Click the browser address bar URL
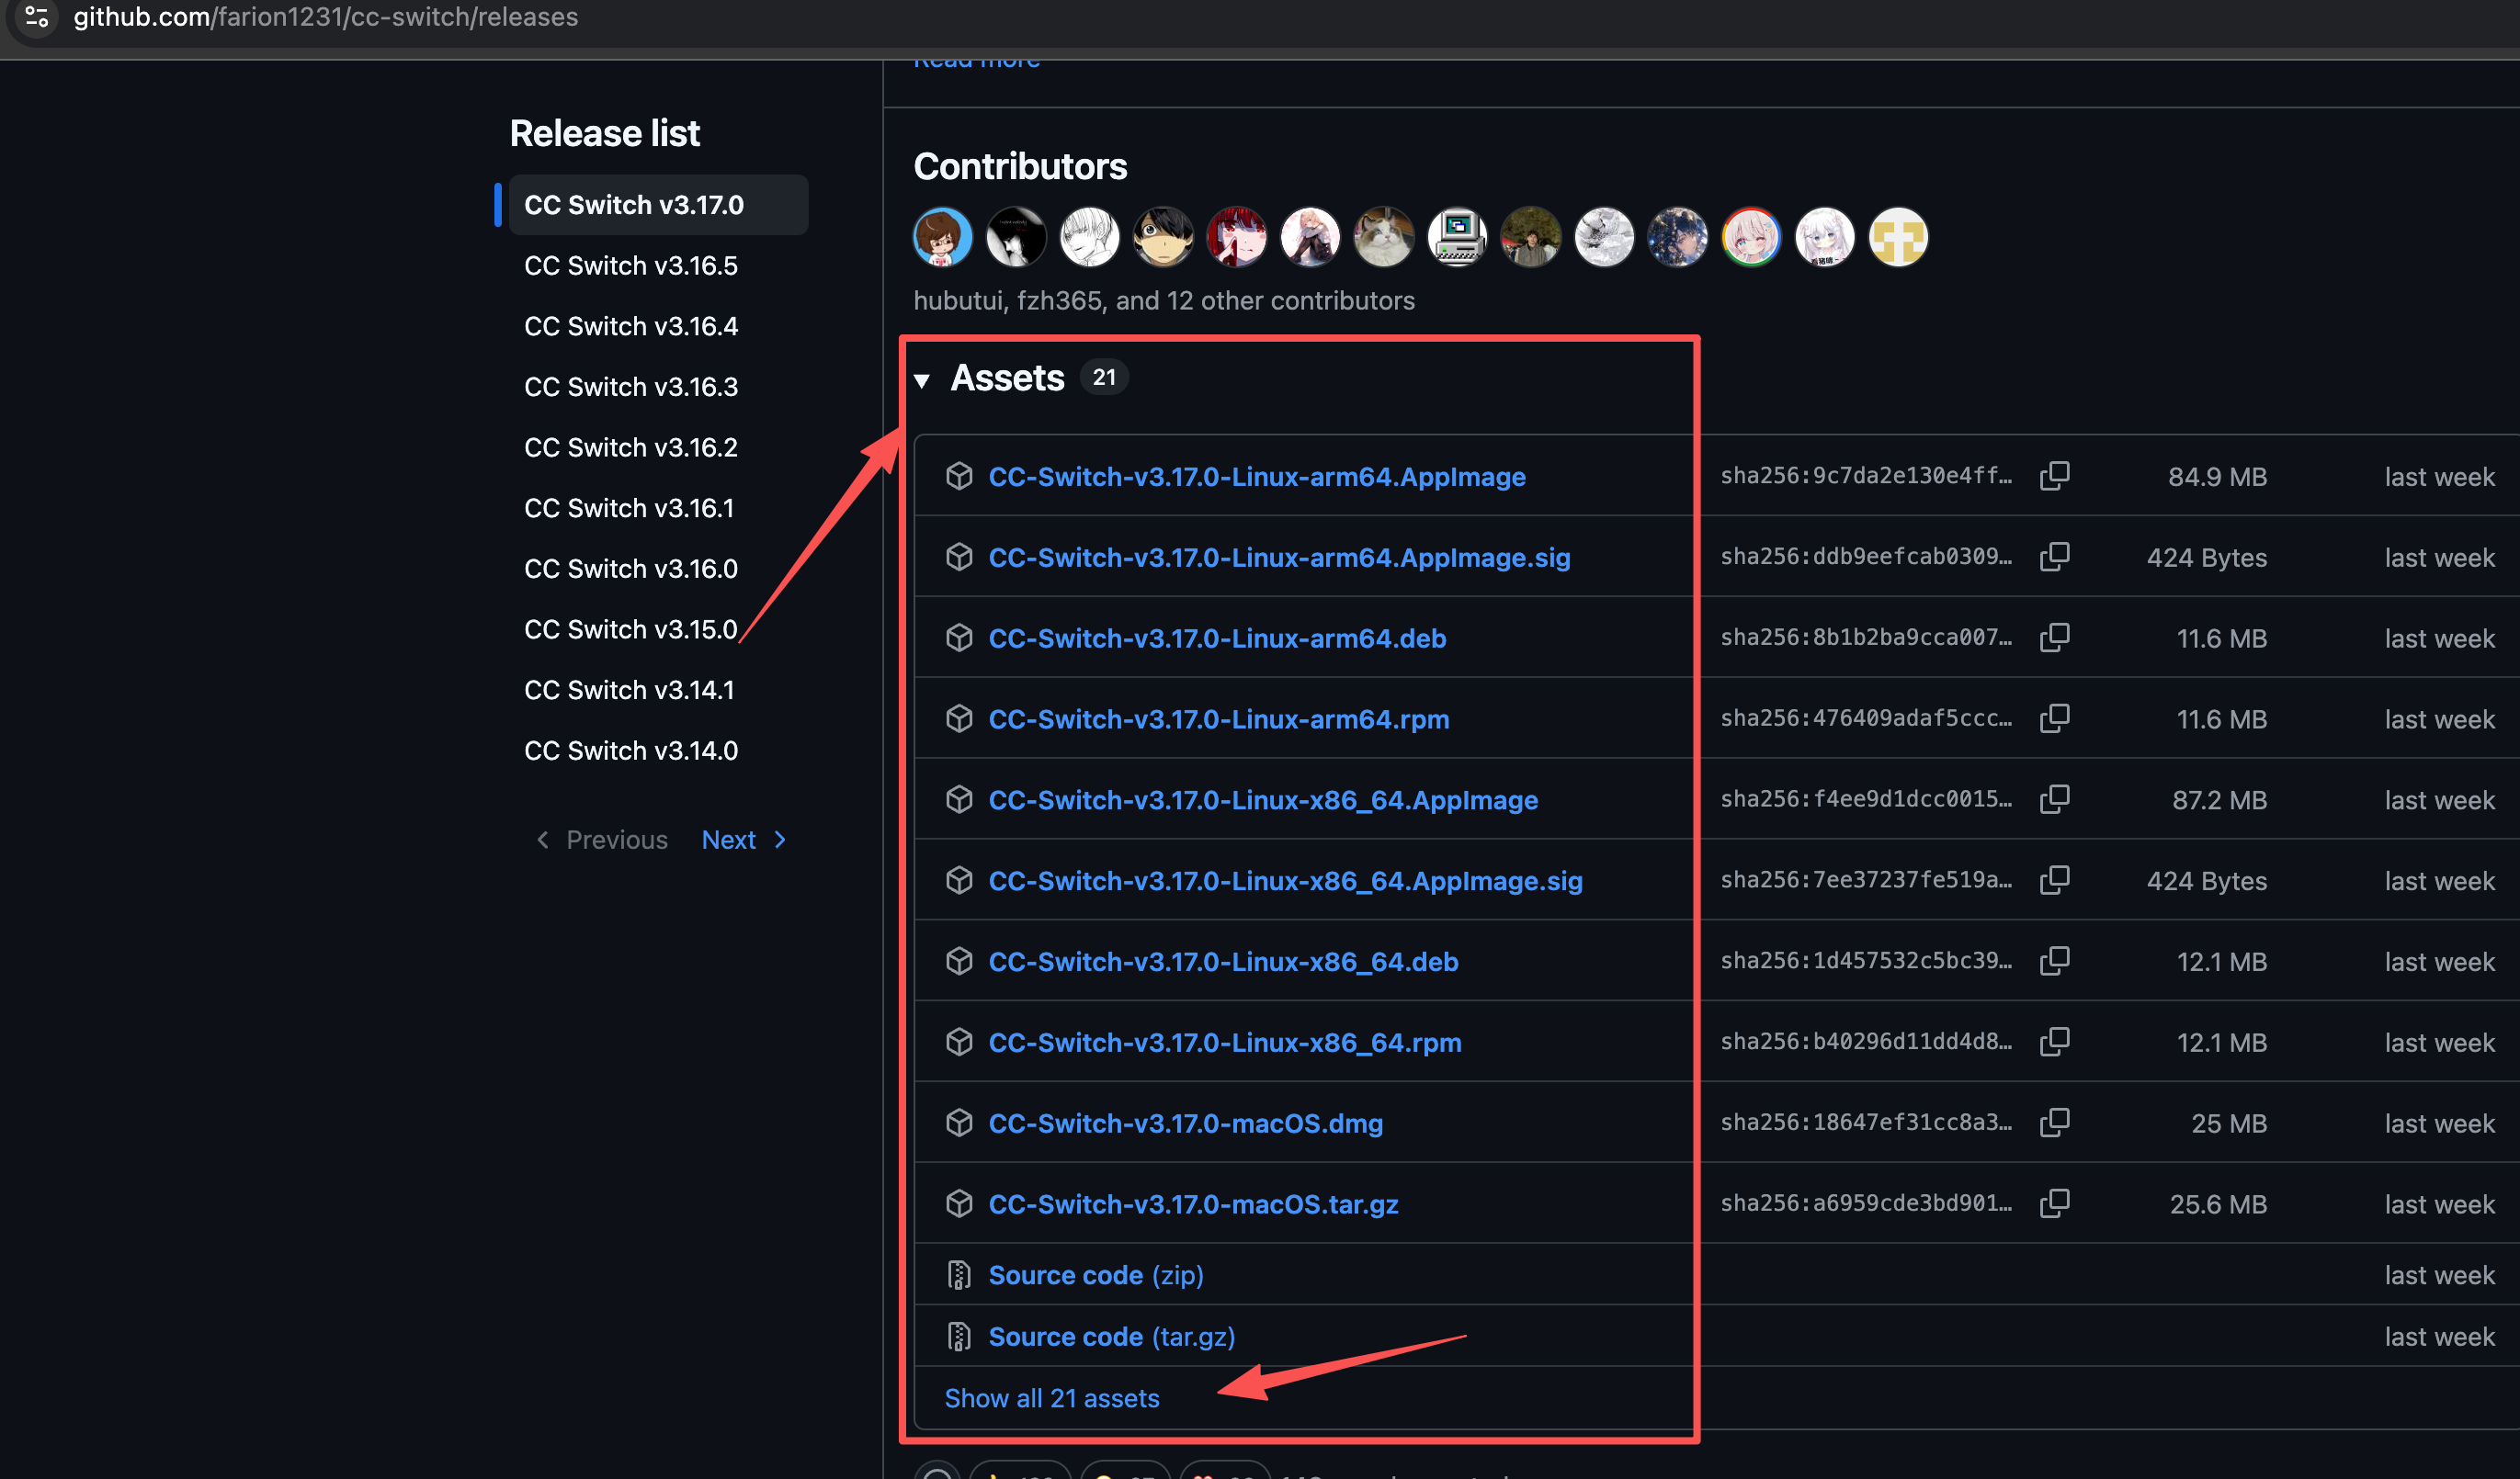The width and height of the screenshot is (2520, 1479). pyautogui.click(x=325, y=17)
